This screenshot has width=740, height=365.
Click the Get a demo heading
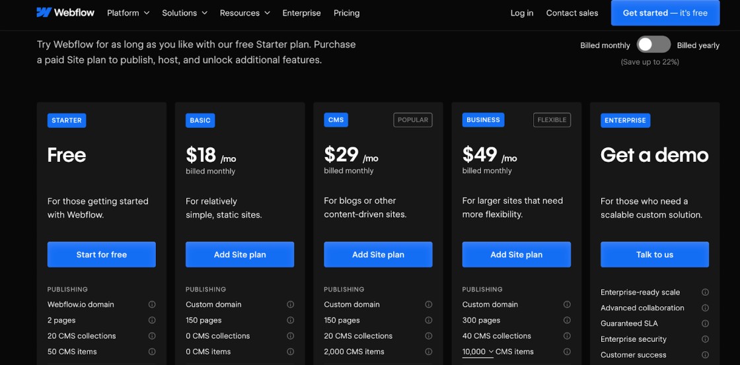click(655, 155)
